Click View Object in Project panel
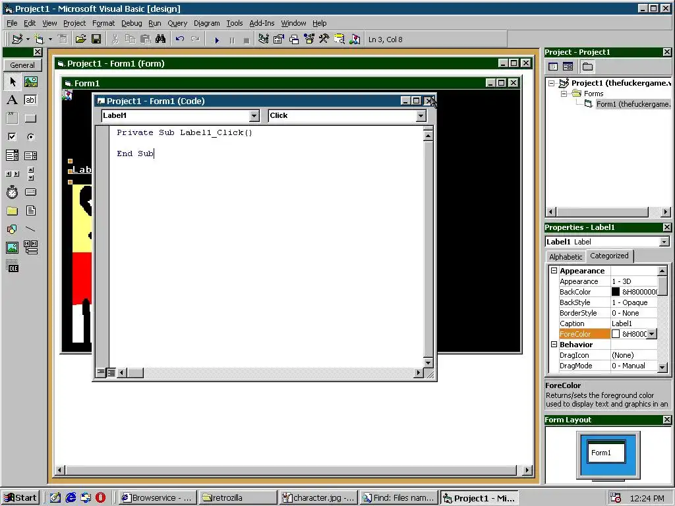The height and width of the screenshot is (506, 675). click(x=568, y=67)
